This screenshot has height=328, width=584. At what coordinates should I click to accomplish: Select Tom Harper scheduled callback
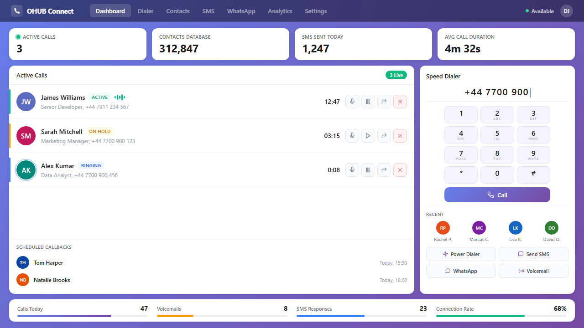[212, 262]
